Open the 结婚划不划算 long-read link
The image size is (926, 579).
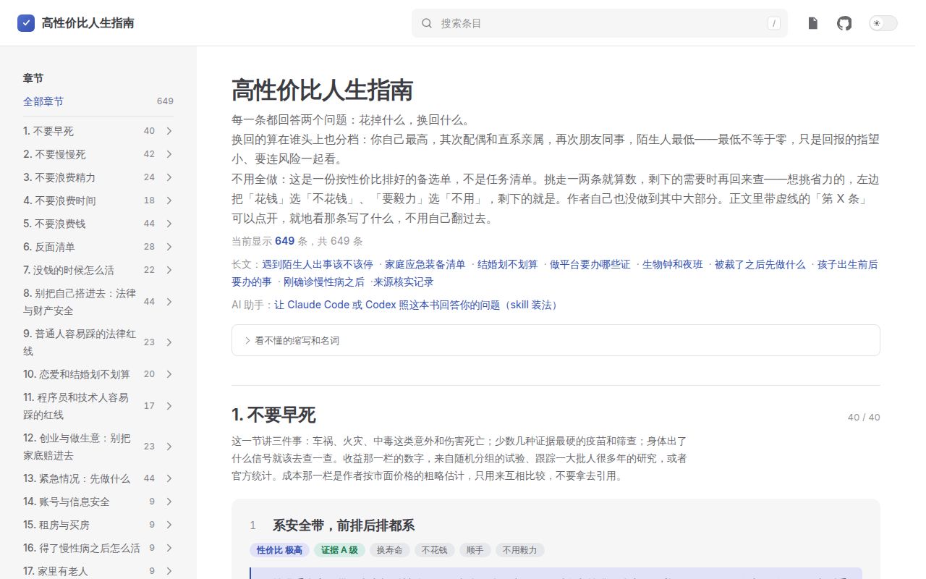click(508, 264)
